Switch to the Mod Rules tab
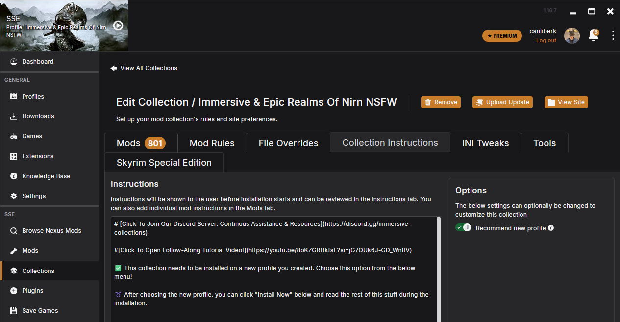 (x=212, y=143)
